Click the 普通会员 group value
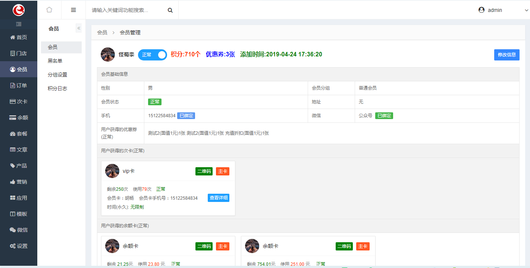The image size is (530, 268). pos(368,88)
